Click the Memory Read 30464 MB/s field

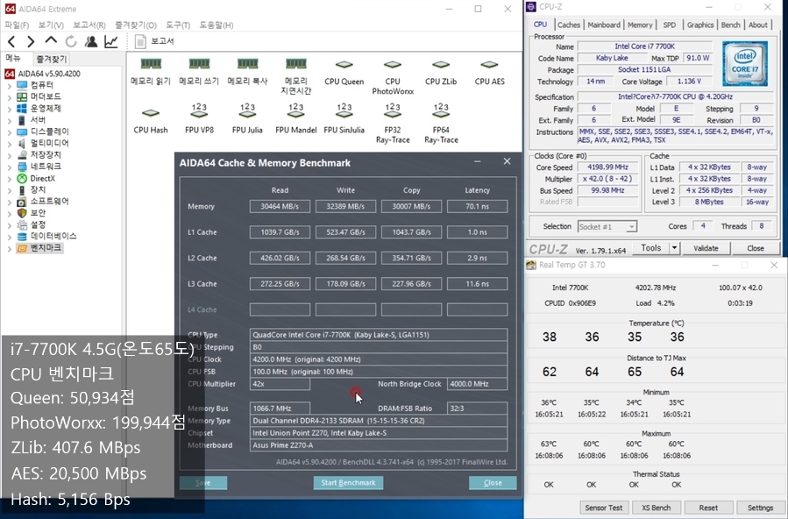click(x=280, y=207)
